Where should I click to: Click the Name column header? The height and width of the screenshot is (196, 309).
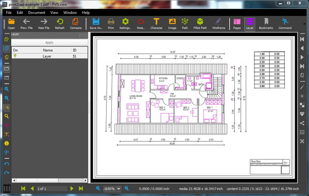pos(56,50)
